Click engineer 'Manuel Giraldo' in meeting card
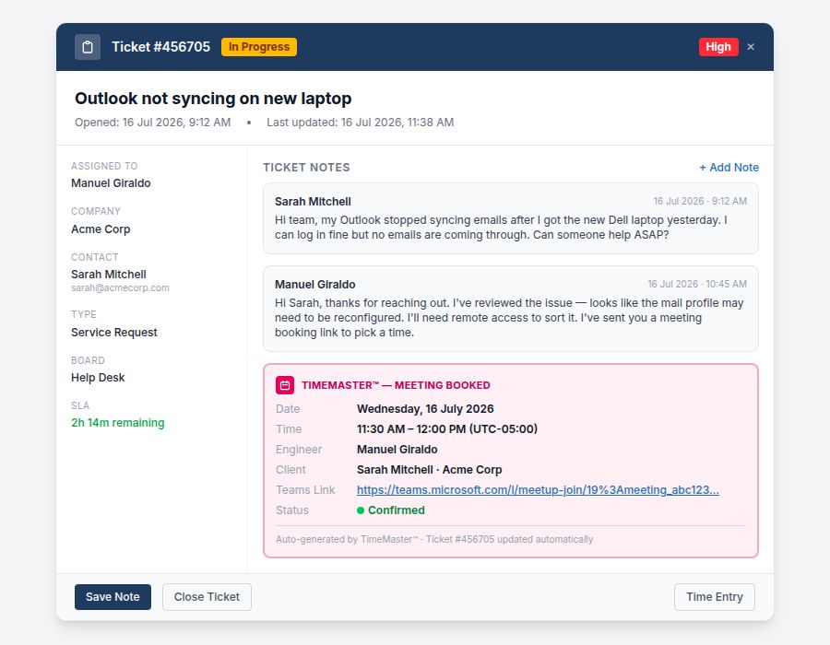Image resolution: width=830 pixels, height=645 pixels. point(397,450)
